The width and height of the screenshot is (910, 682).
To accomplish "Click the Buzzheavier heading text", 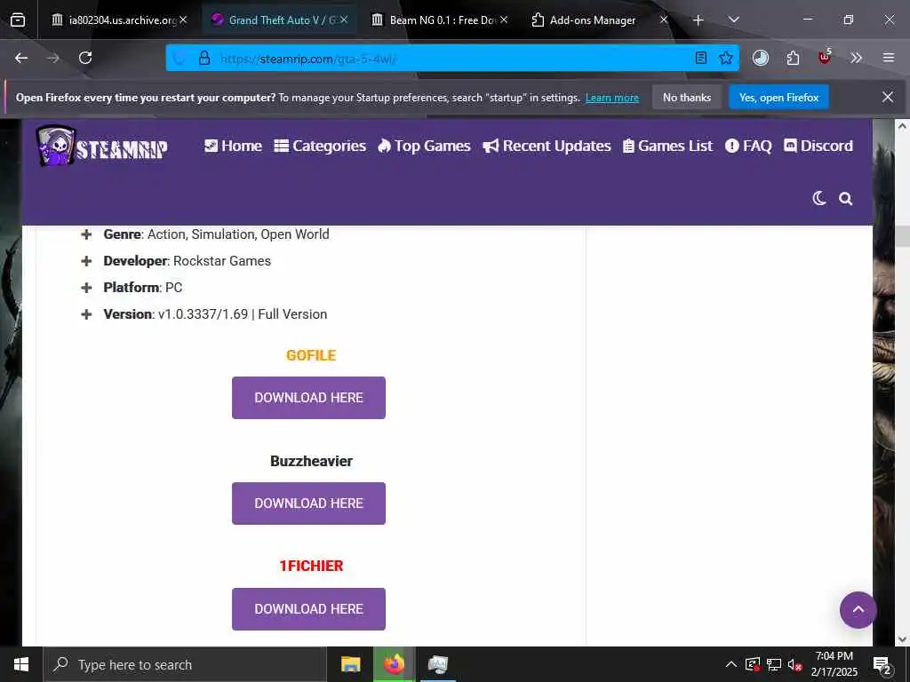I will 311,461.
